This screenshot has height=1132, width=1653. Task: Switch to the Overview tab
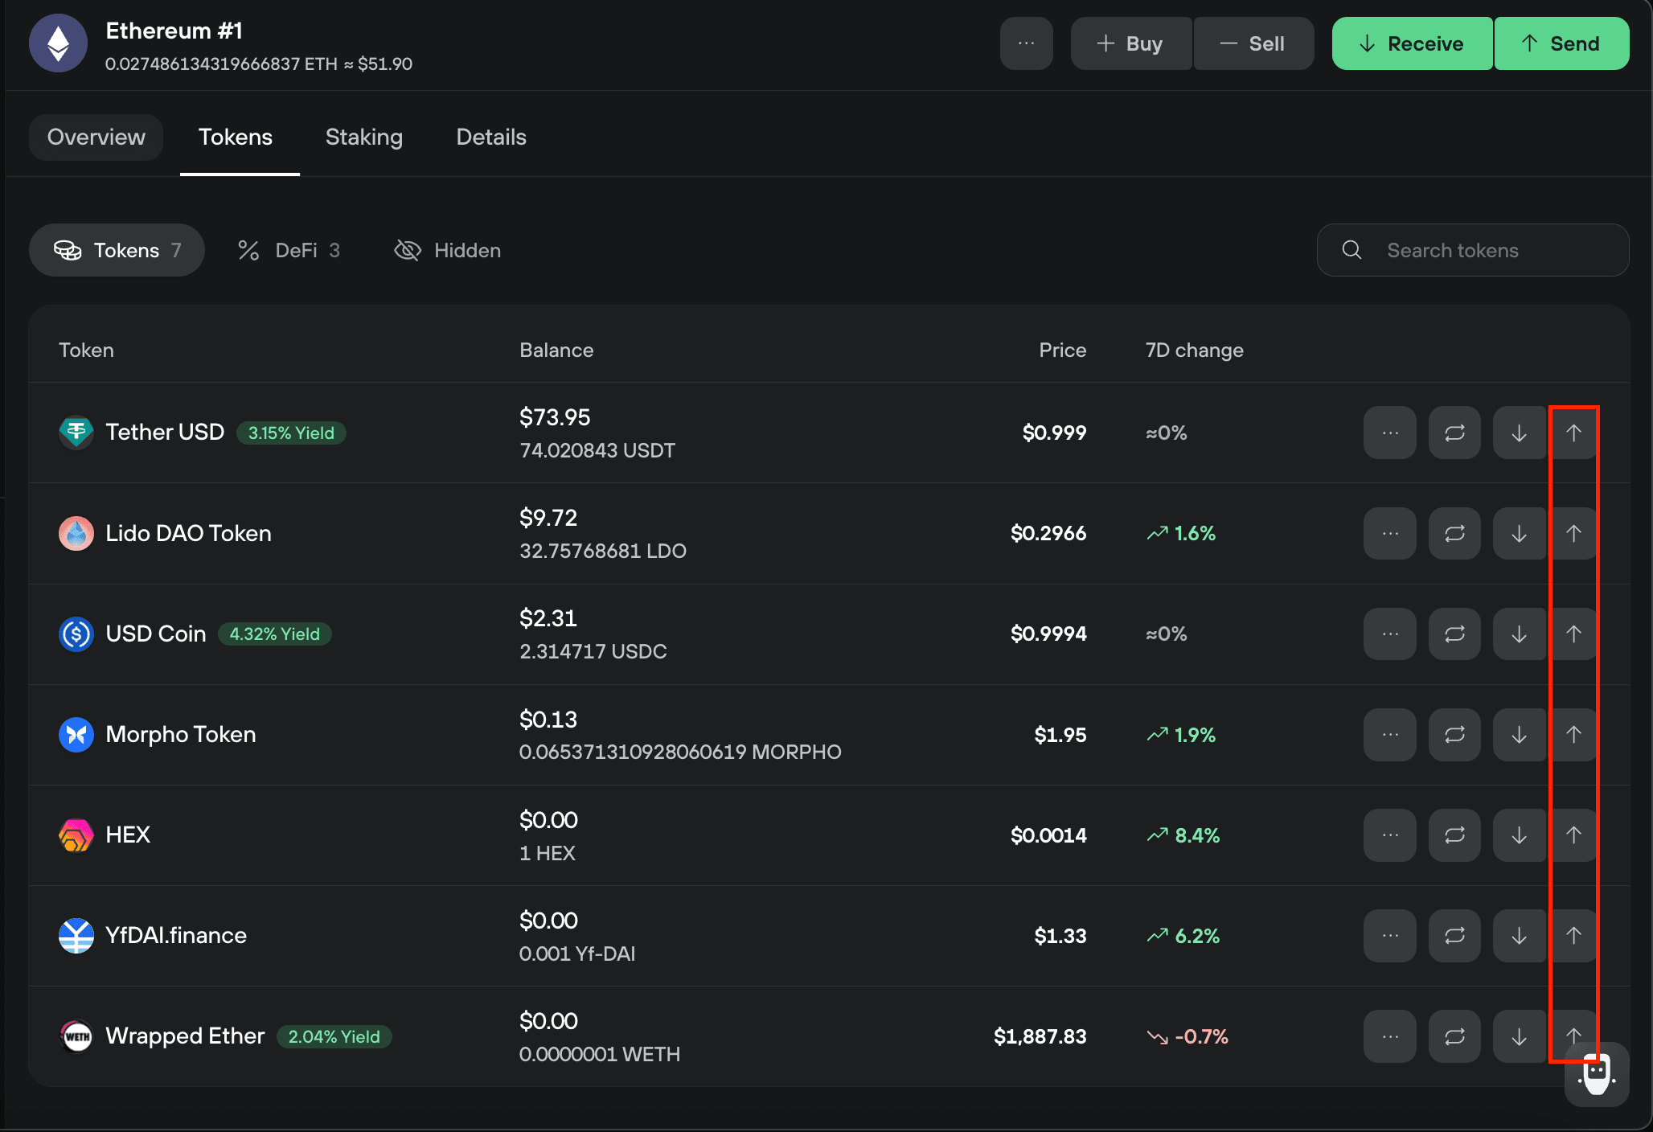(96, 137)
